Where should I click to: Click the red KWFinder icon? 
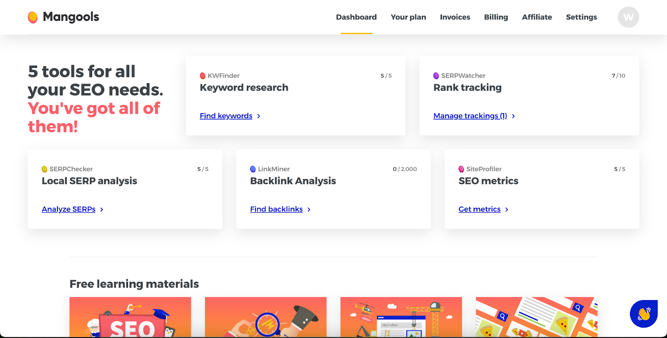click(203, 76)
